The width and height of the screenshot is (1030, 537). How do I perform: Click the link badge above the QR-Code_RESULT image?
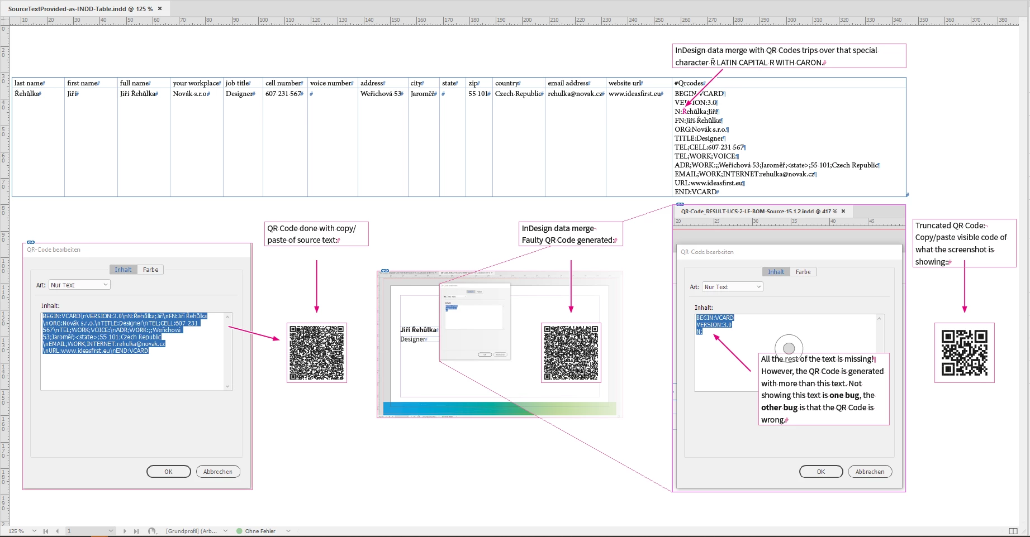[x=680, y=204]
